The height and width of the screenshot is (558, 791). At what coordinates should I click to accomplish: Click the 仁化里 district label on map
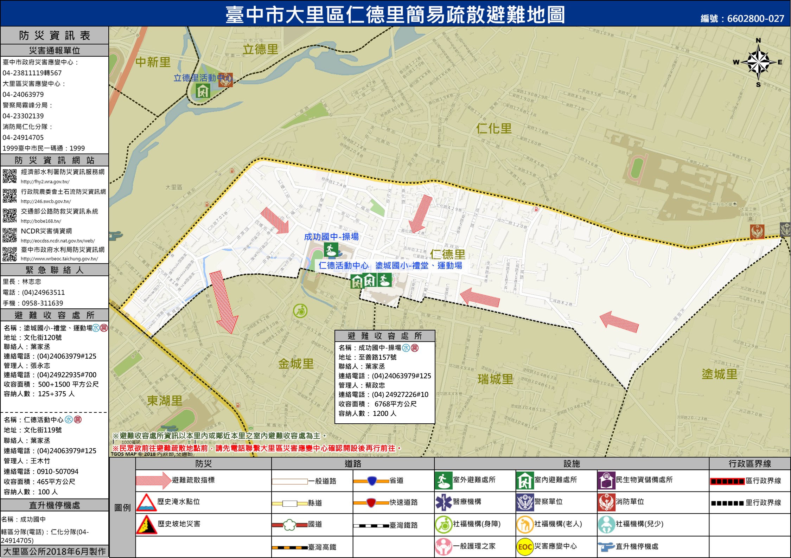pyautogui.click(x=494, y=129)
